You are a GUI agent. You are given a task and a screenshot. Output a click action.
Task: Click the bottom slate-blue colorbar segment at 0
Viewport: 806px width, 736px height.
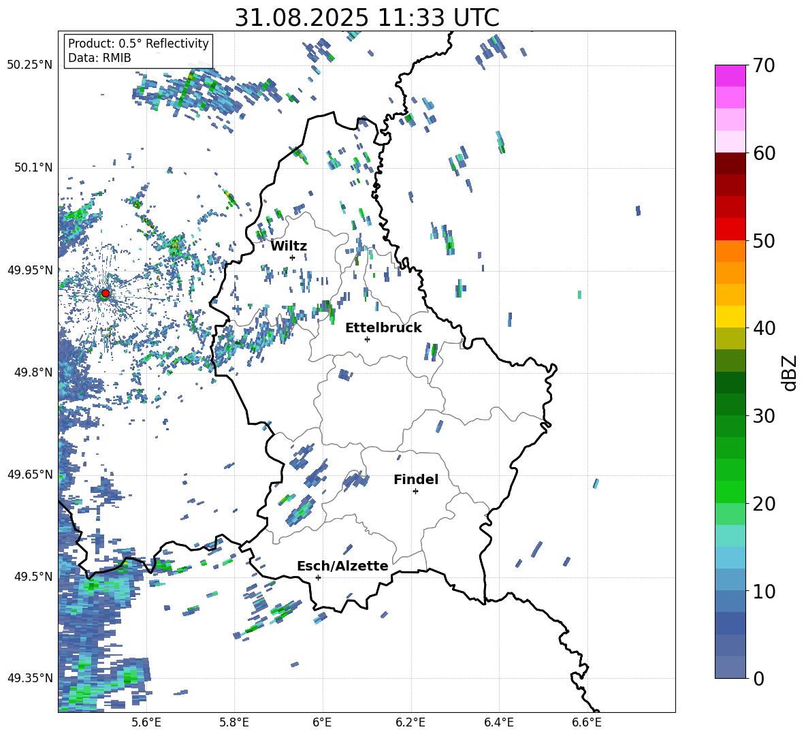click(x=730, y=667)
